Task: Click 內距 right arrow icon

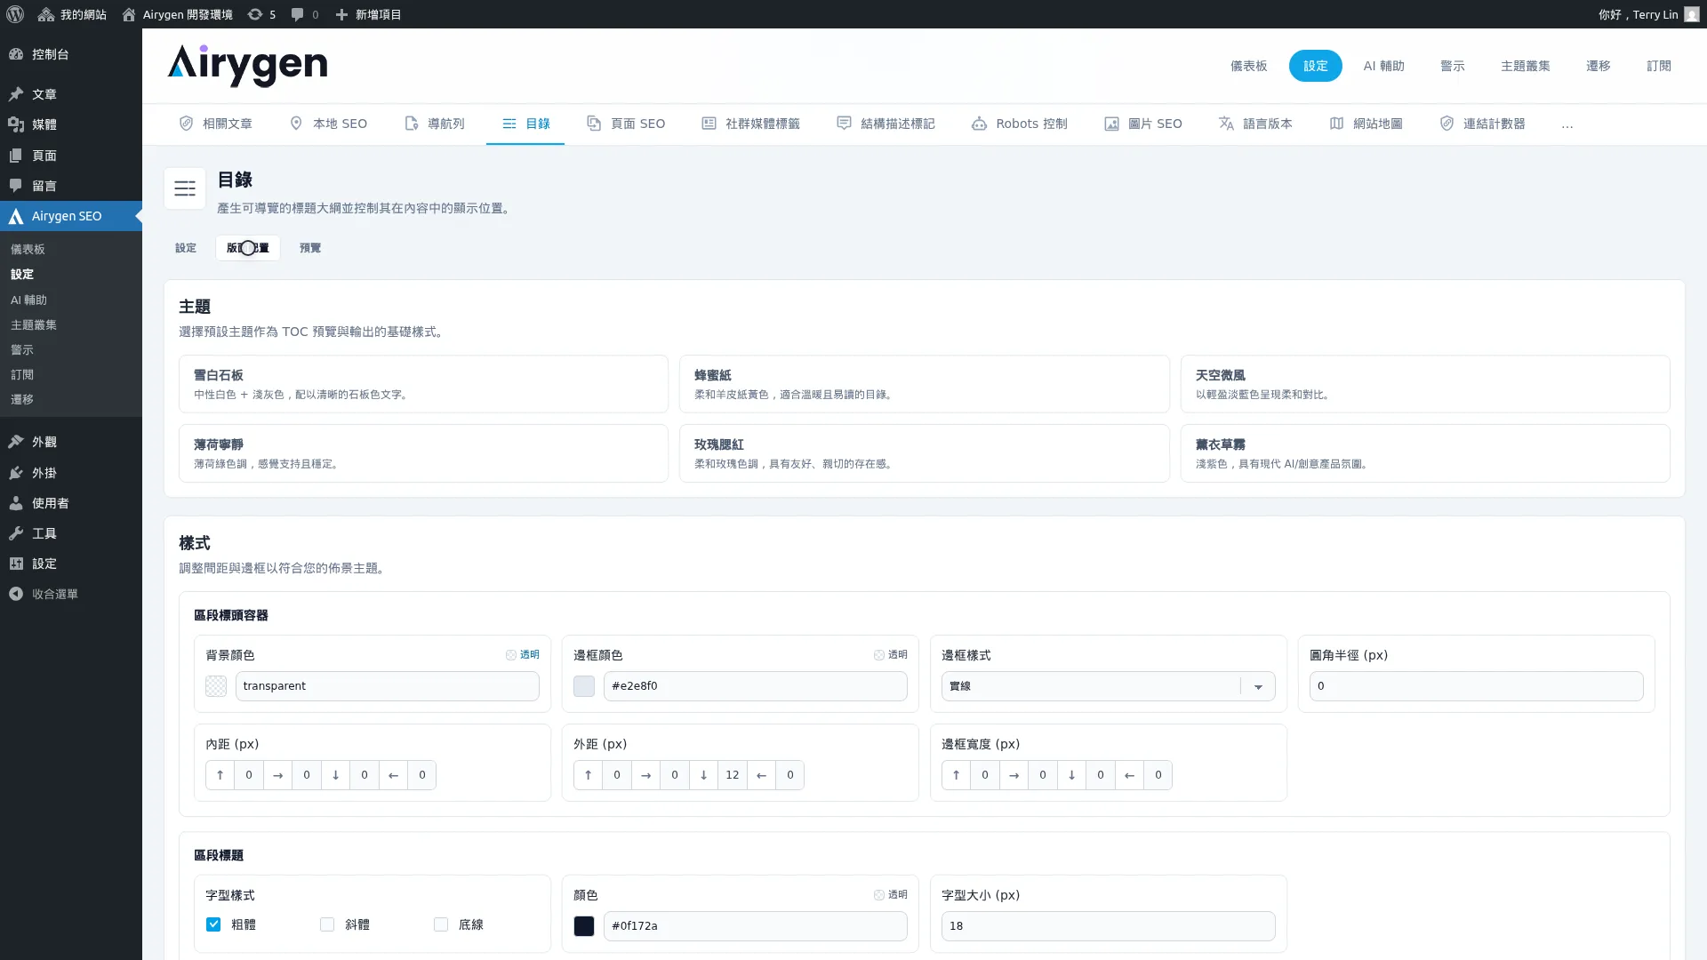Action: point(277,775)
